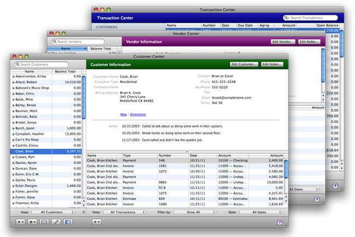Image resolution: width=355 pixels, height=237 pixels.
Task: Expand the Abercrombie, Kristy customer row
Action: (14, 77)
